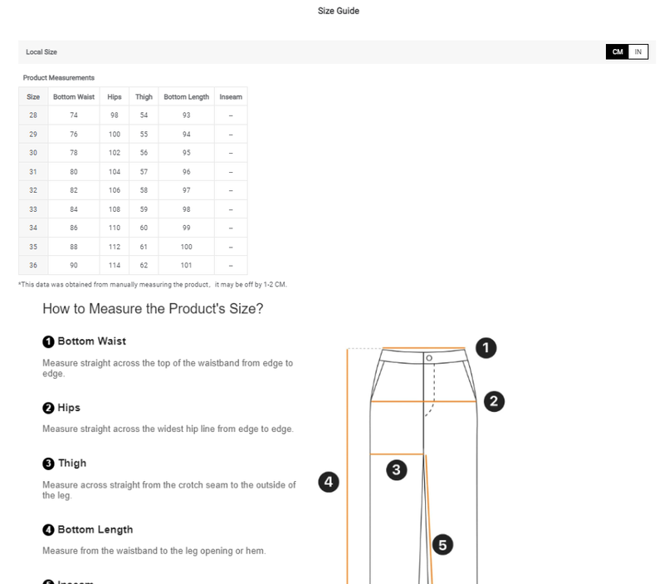Click marker 4 beside the pants diagram

(330, 482)
